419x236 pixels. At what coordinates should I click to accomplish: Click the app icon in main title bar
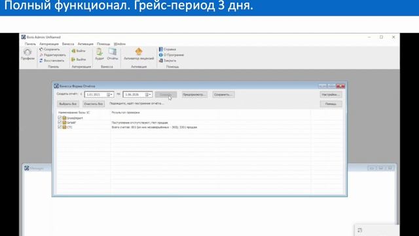click(x=24, y=37)
